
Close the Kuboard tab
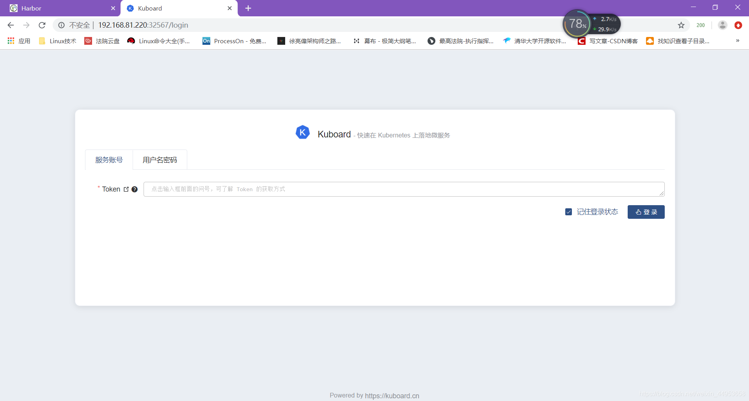click(x=230, y=8)
